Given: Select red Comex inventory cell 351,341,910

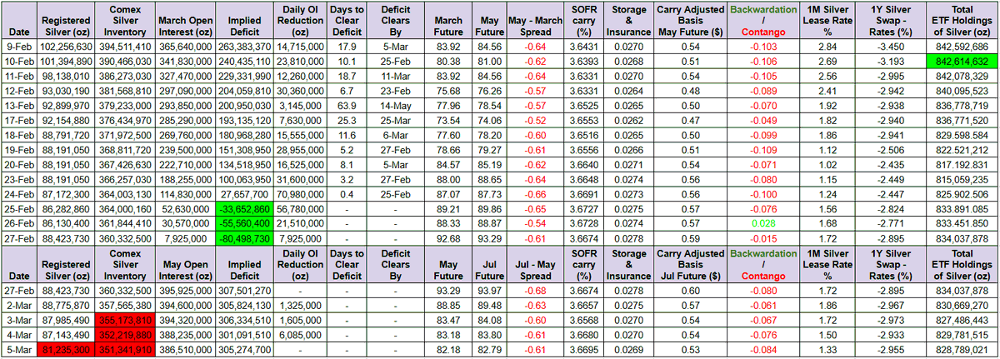Looking at the screenshot, I should click(125, 349).
